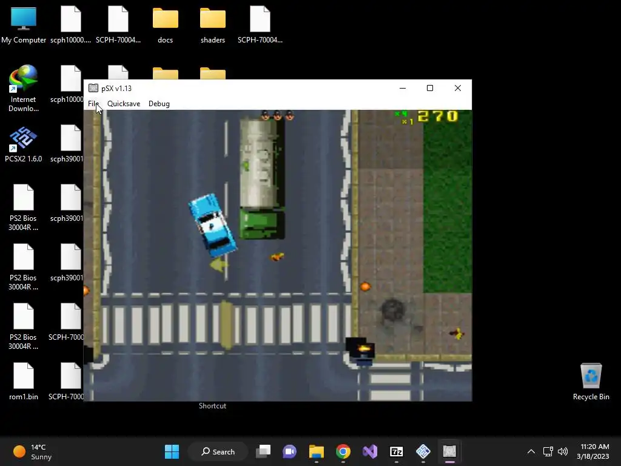The width and height of the screenshot is (621, 466).
Task: Select the My Computer desktop icon
Action: (x=24, y=24)
